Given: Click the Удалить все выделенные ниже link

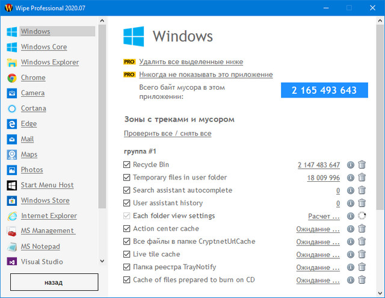Looking at the screenshot, I should pyautogui.click(x=191, y=62).
